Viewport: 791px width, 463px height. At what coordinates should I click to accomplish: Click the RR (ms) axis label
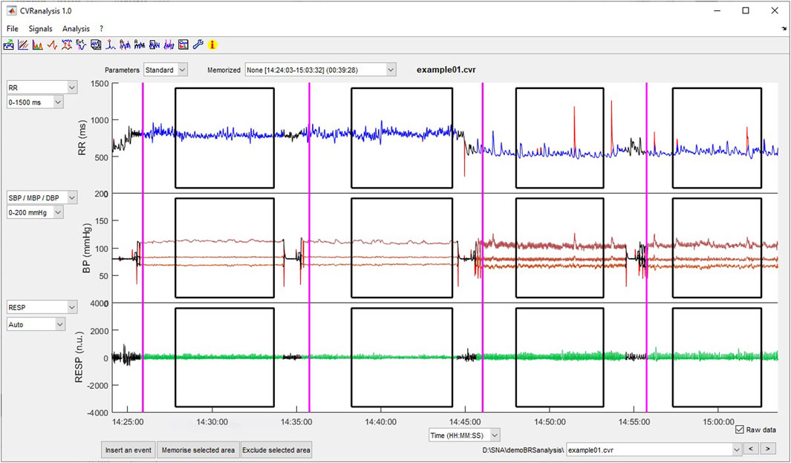click(x=83, y=138)
